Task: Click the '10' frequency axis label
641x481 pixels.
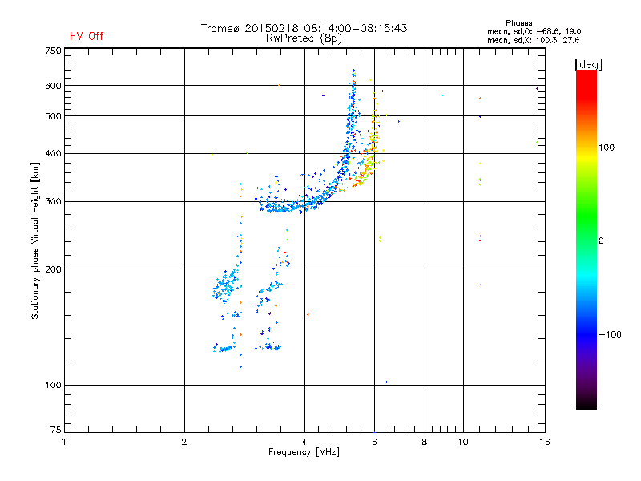Action: point(463,442)
